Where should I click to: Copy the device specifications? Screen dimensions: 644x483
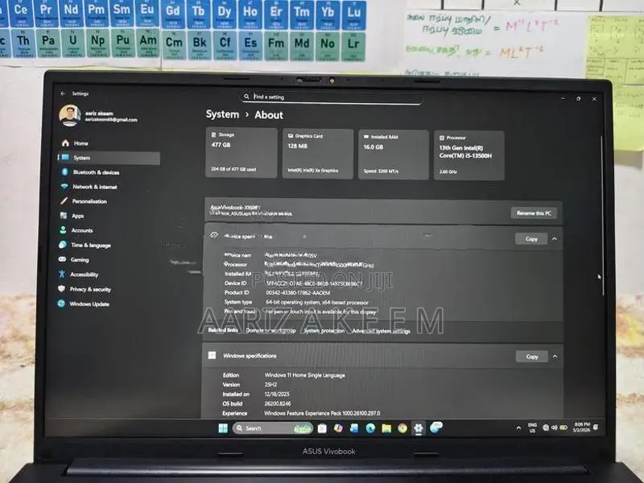(531, 238)
